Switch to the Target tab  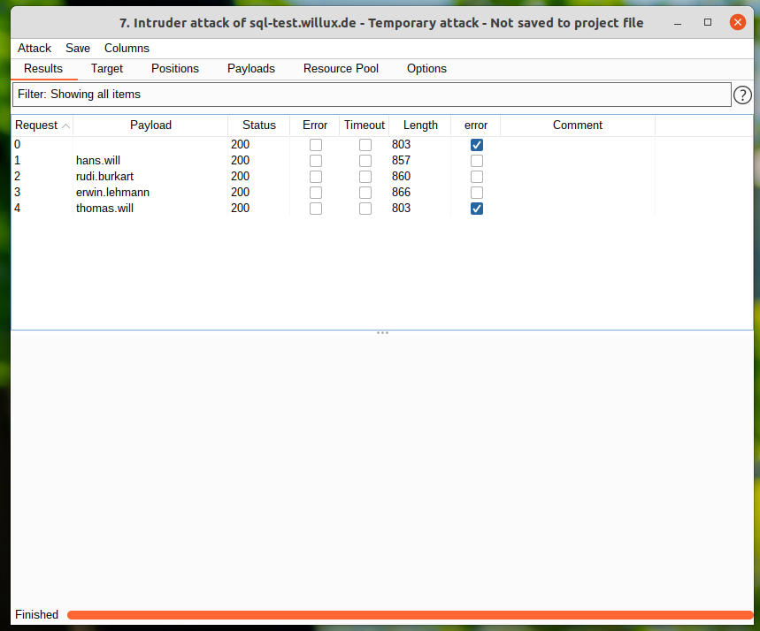click(x=106, y=68)
